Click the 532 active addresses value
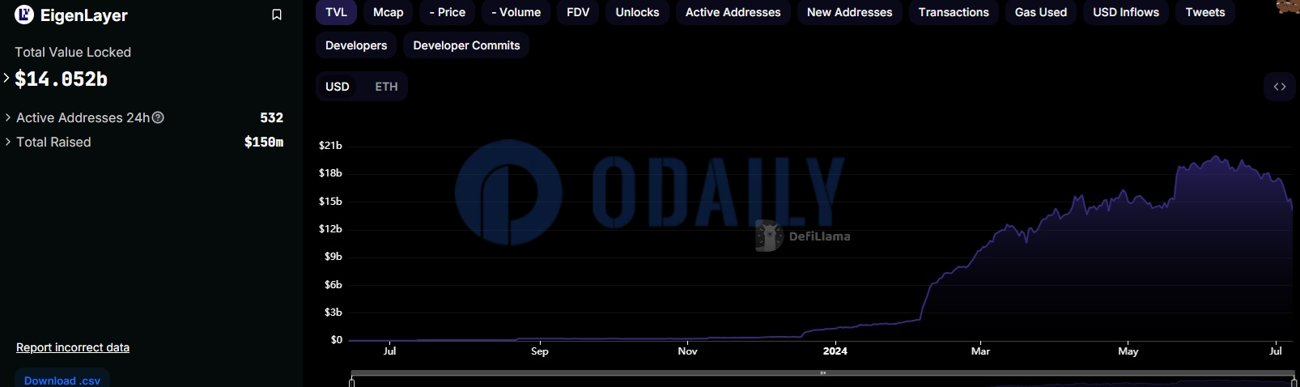The width and height of the screenshot is (1300, 387). click(272, 117)
